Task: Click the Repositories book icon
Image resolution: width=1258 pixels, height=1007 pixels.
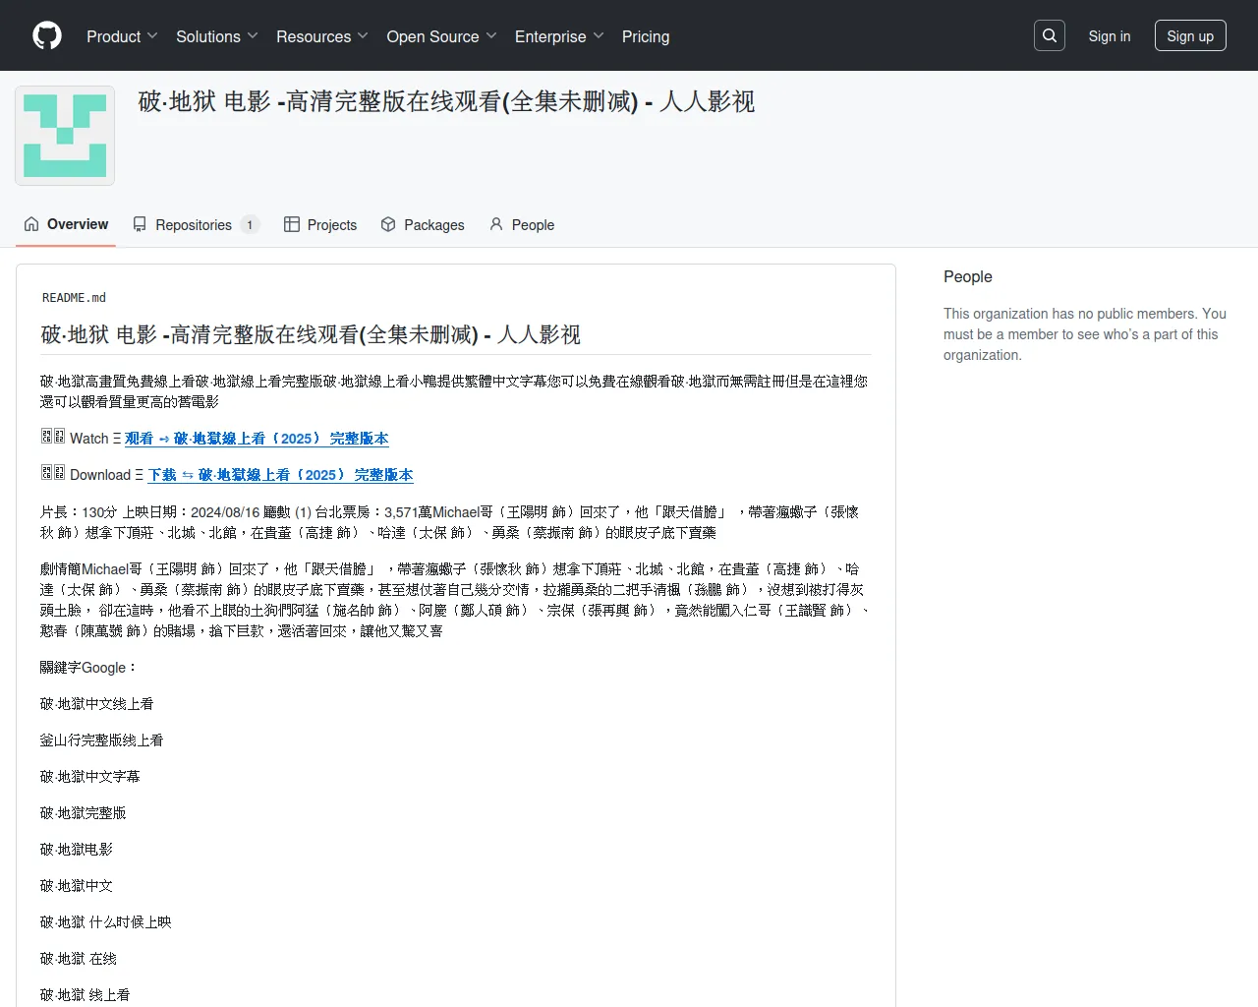Action: tap(140, 224)
